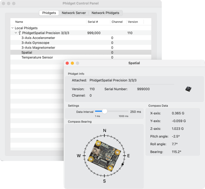Image resolution: width=205 pixels, height=189 pixels.
Task: Select the 3-Axis Gyroscope row
Action: coord(81,43)
